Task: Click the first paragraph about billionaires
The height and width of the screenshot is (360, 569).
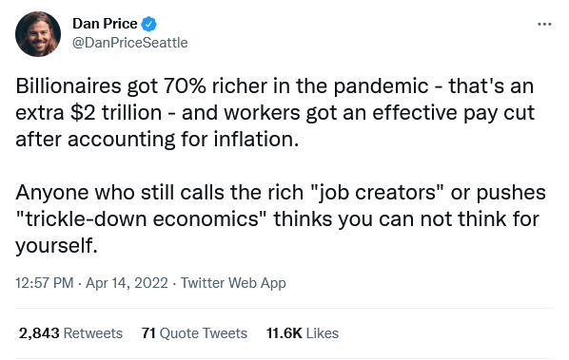Action: [275, 113]
